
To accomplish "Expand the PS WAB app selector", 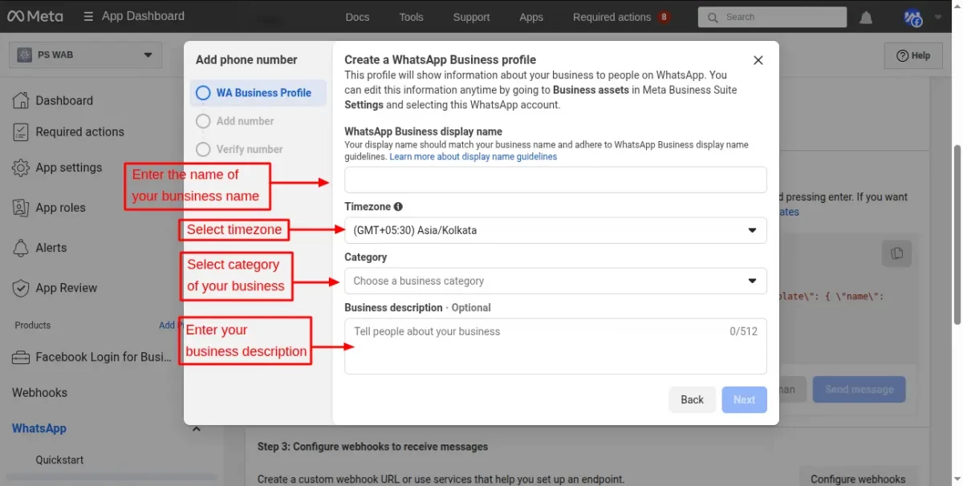I will tap(85, 55).
